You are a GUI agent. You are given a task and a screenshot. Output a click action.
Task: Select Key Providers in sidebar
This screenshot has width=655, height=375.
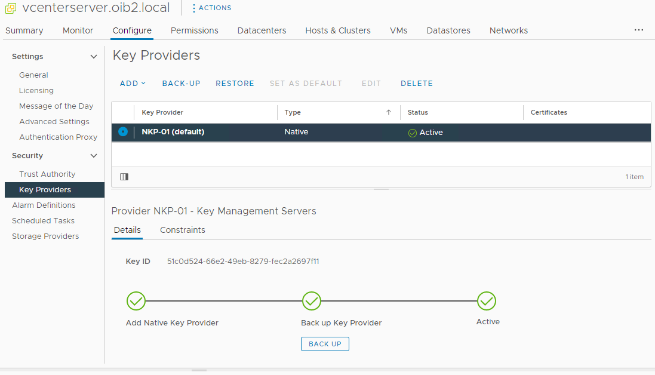[55, 189]
